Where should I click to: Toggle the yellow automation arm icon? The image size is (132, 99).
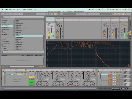click(55, 14)
